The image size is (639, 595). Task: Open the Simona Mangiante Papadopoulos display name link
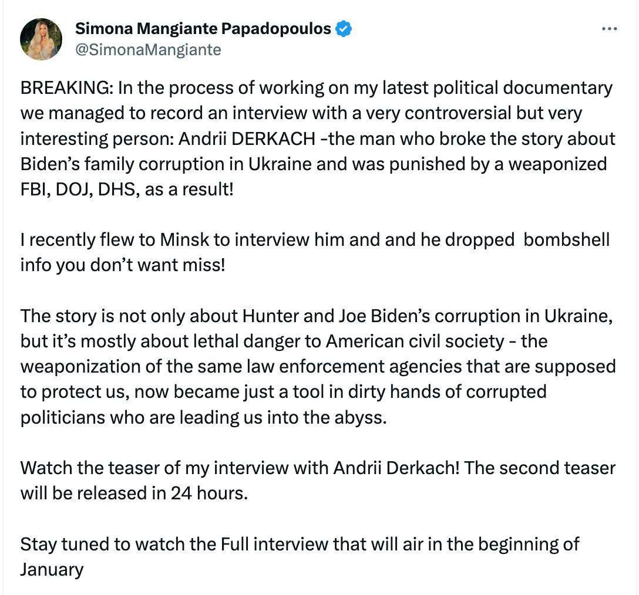click(x=203, y=29)
